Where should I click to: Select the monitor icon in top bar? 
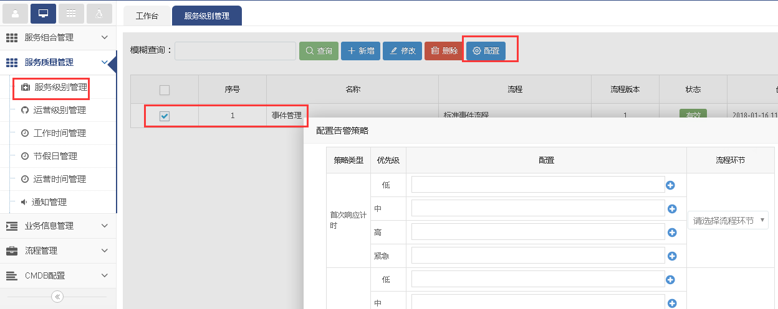pyautogui.click(x=43, y=13)
